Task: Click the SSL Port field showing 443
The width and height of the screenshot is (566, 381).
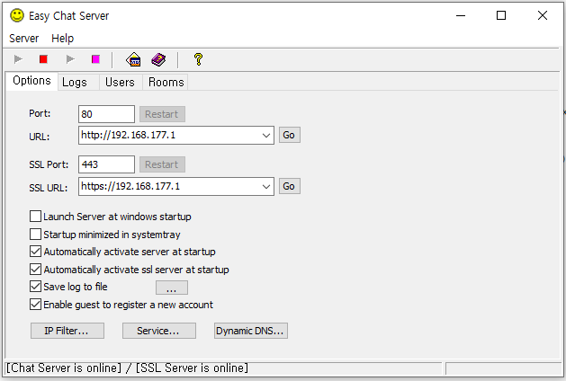Action: pyautogui.click(x=106, y=164)
